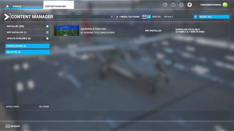Uncheck the Not Installed (1) filter
This screenshot has height=131, width=234.
47,32
